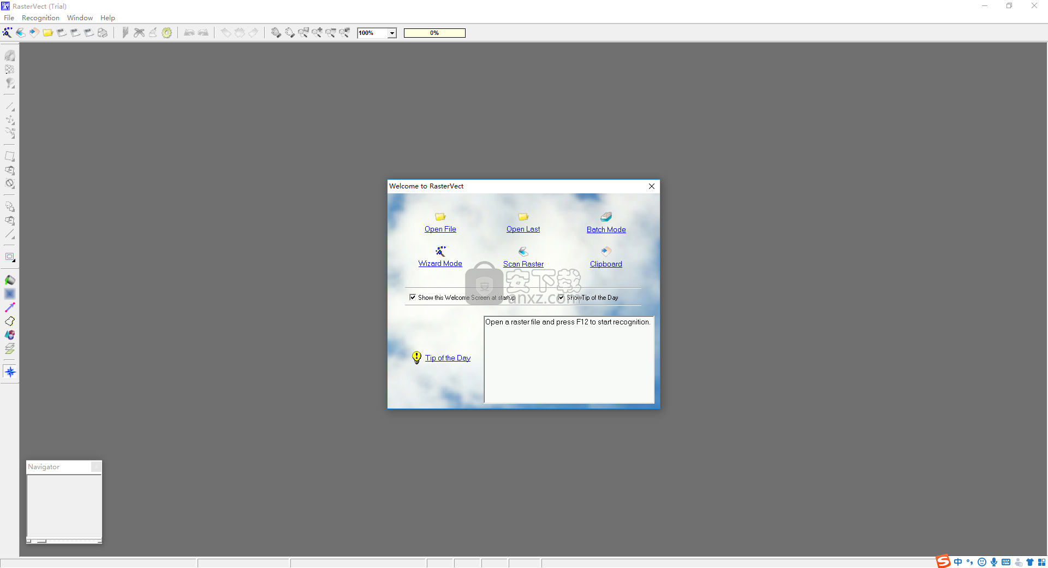This screenshot has height=568, width=1048.
Task: Open the File menu
Action: pyautogui.click(x=9, y=18)
